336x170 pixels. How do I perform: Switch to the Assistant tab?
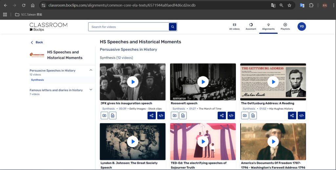[251, 27]
